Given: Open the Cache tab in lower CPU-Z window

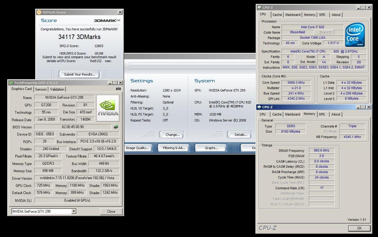Looking at the screenshot, I should tap(277, 114).
